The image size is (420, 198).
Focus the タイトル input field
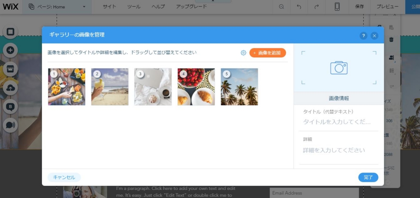coord(339,122)
